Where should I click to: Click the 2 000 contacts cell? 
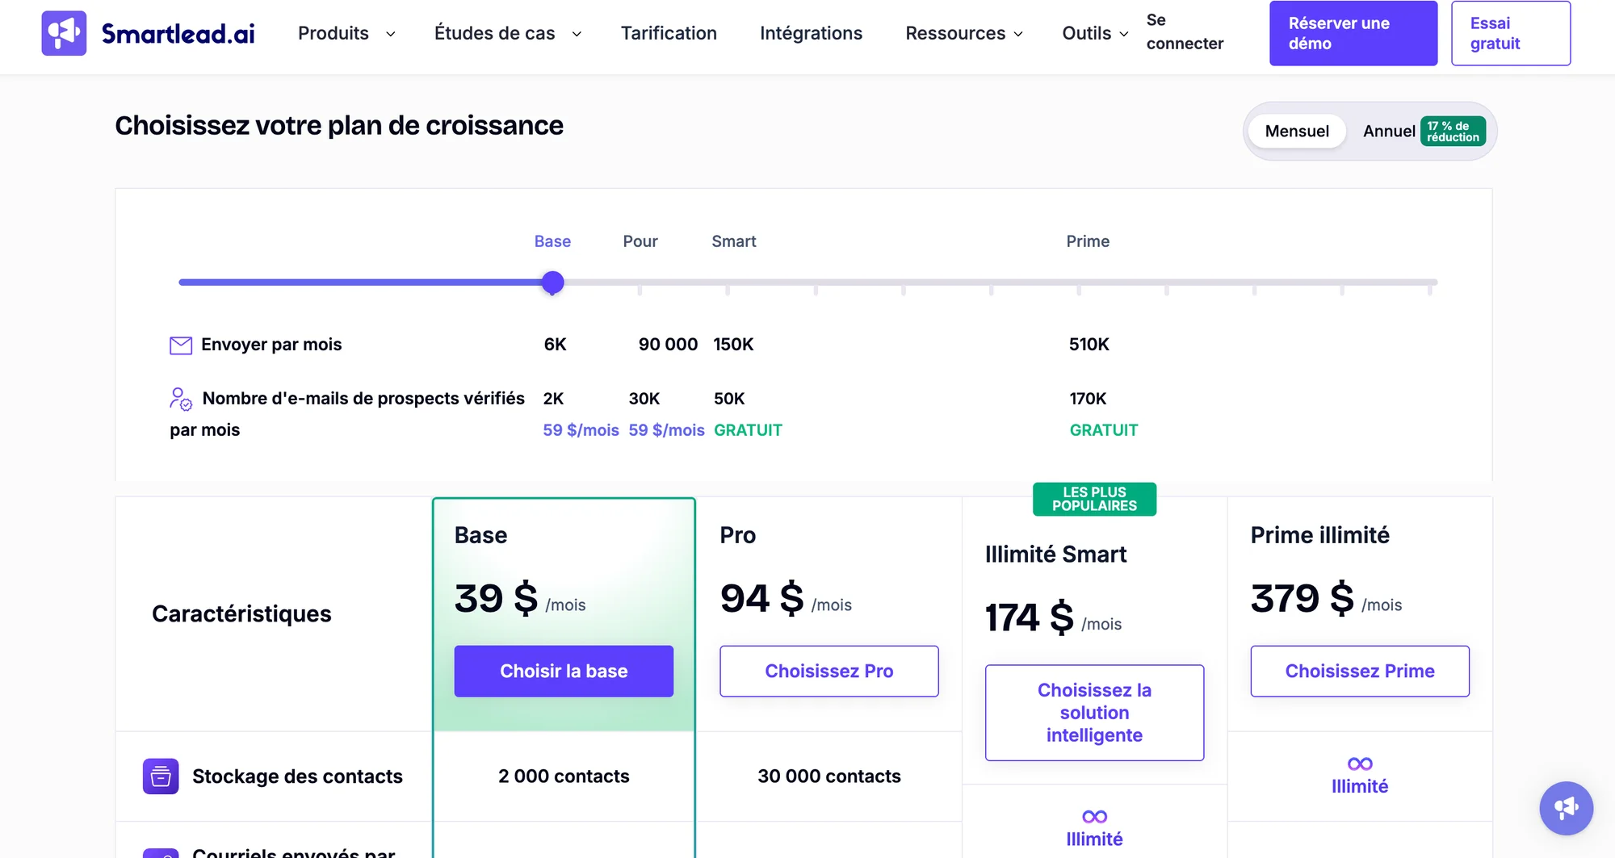pos(564,776)
